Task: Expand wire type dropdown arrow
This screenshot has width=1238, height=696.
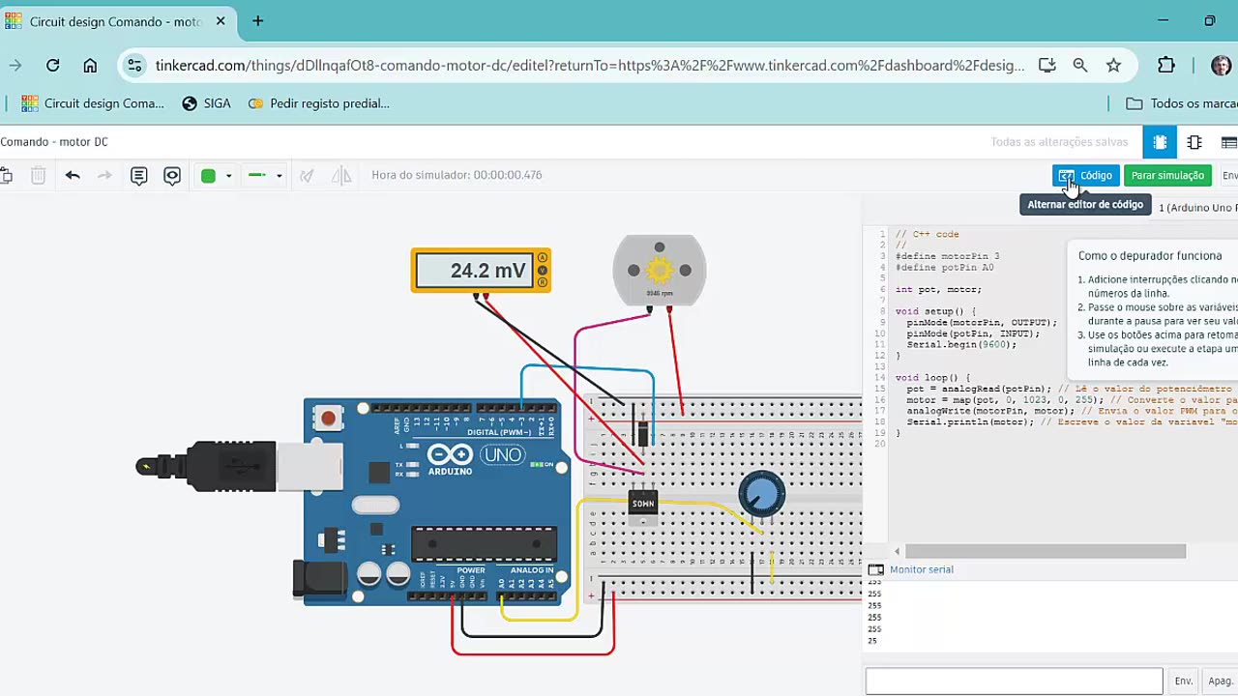Action: coord(279,176)
